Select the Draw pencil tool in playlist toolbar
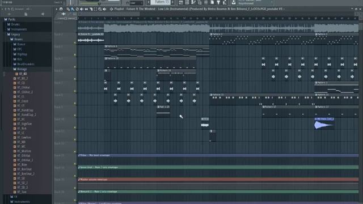The width and height of the screenshot is (363, 204). (68, 9)
